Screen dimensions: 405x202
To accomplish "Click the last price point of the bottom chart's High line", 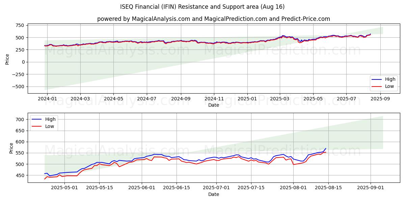I will tap(326, 148).
